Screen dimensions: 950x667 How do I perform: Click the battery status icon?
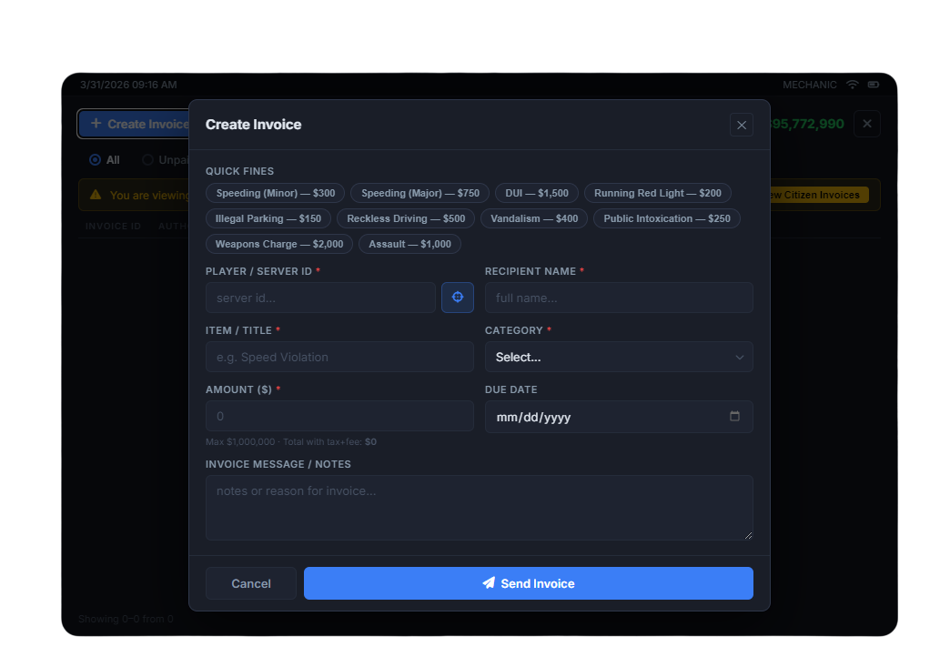[x=873, y=85]
